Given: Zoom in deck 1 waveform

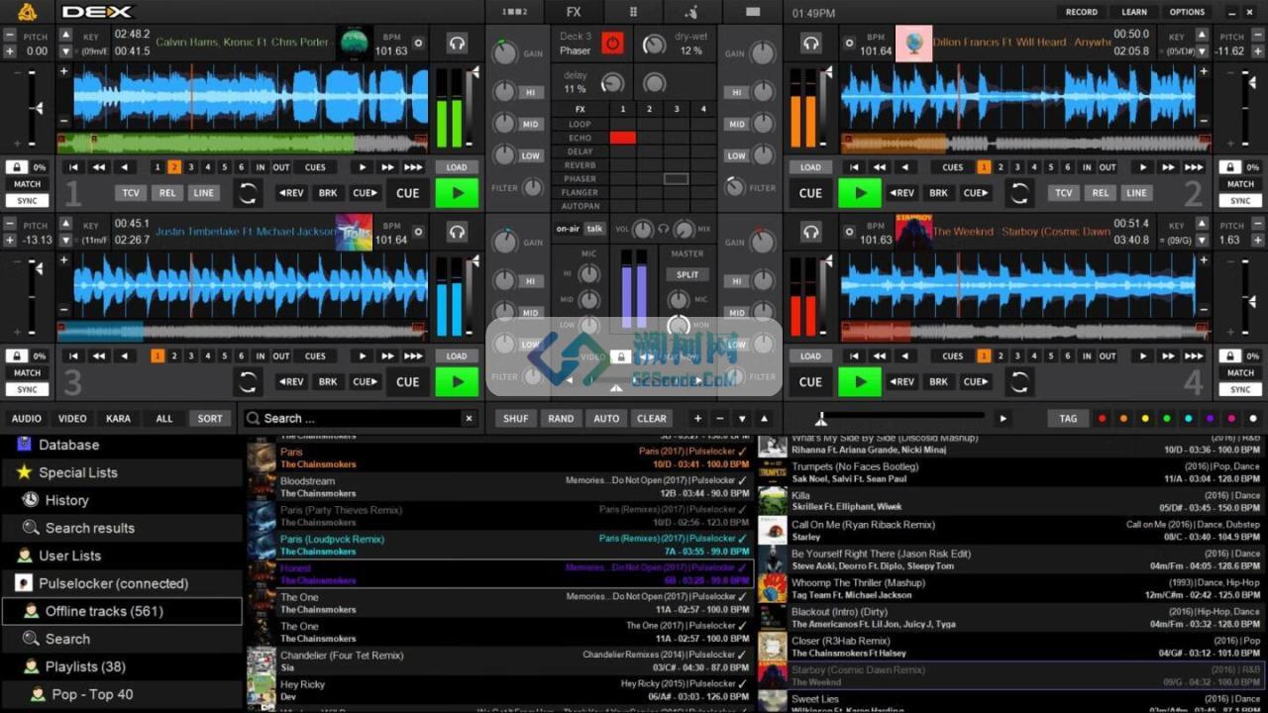Looking at the screenshot, I should [x=64, y=71].
